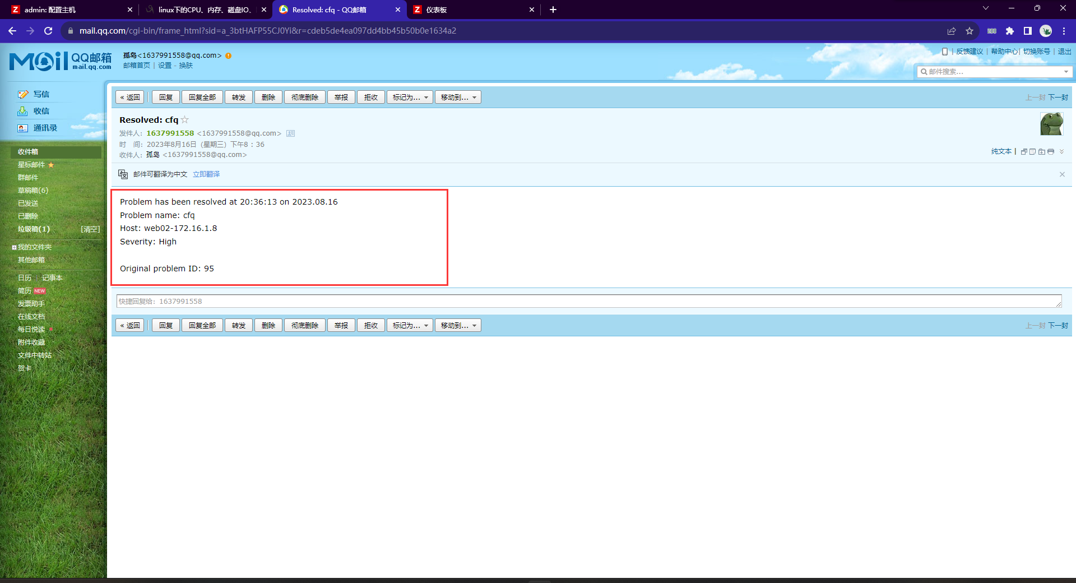Click search magnifier in mail search box
Viewport: 1076px width, 583px height.
point(924,72)
